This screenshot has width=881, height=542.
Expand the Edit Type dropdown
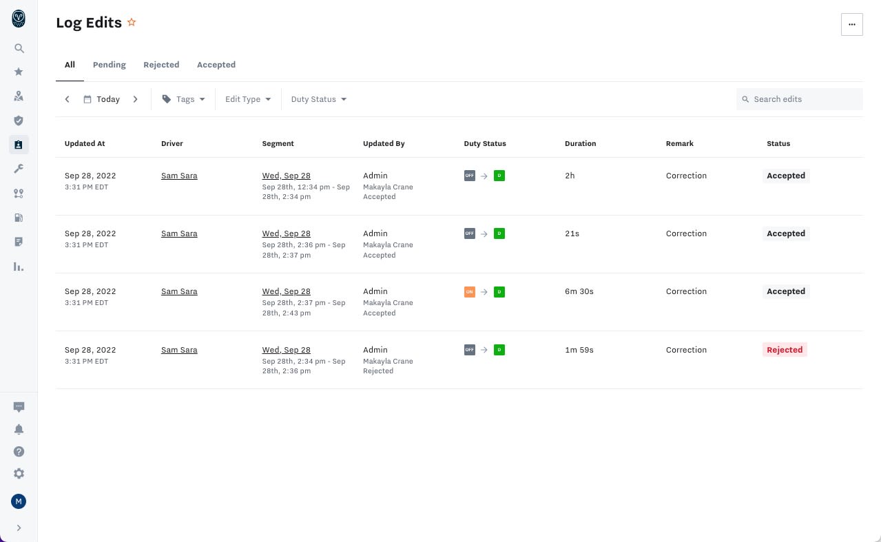pos(248,99)
